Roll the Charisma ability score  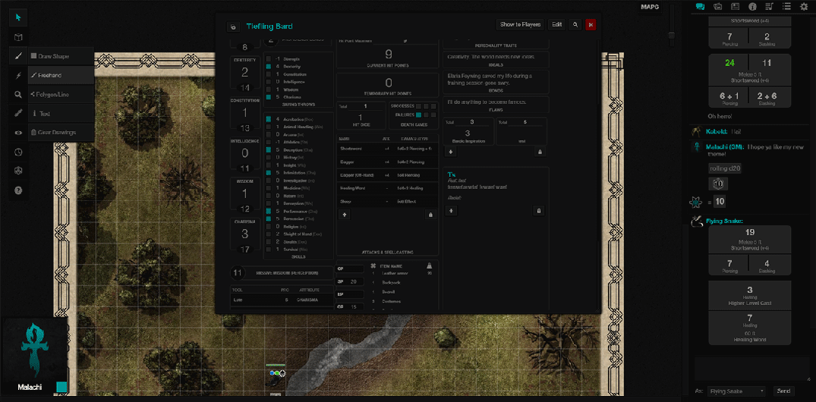click(x=244, y=234)
